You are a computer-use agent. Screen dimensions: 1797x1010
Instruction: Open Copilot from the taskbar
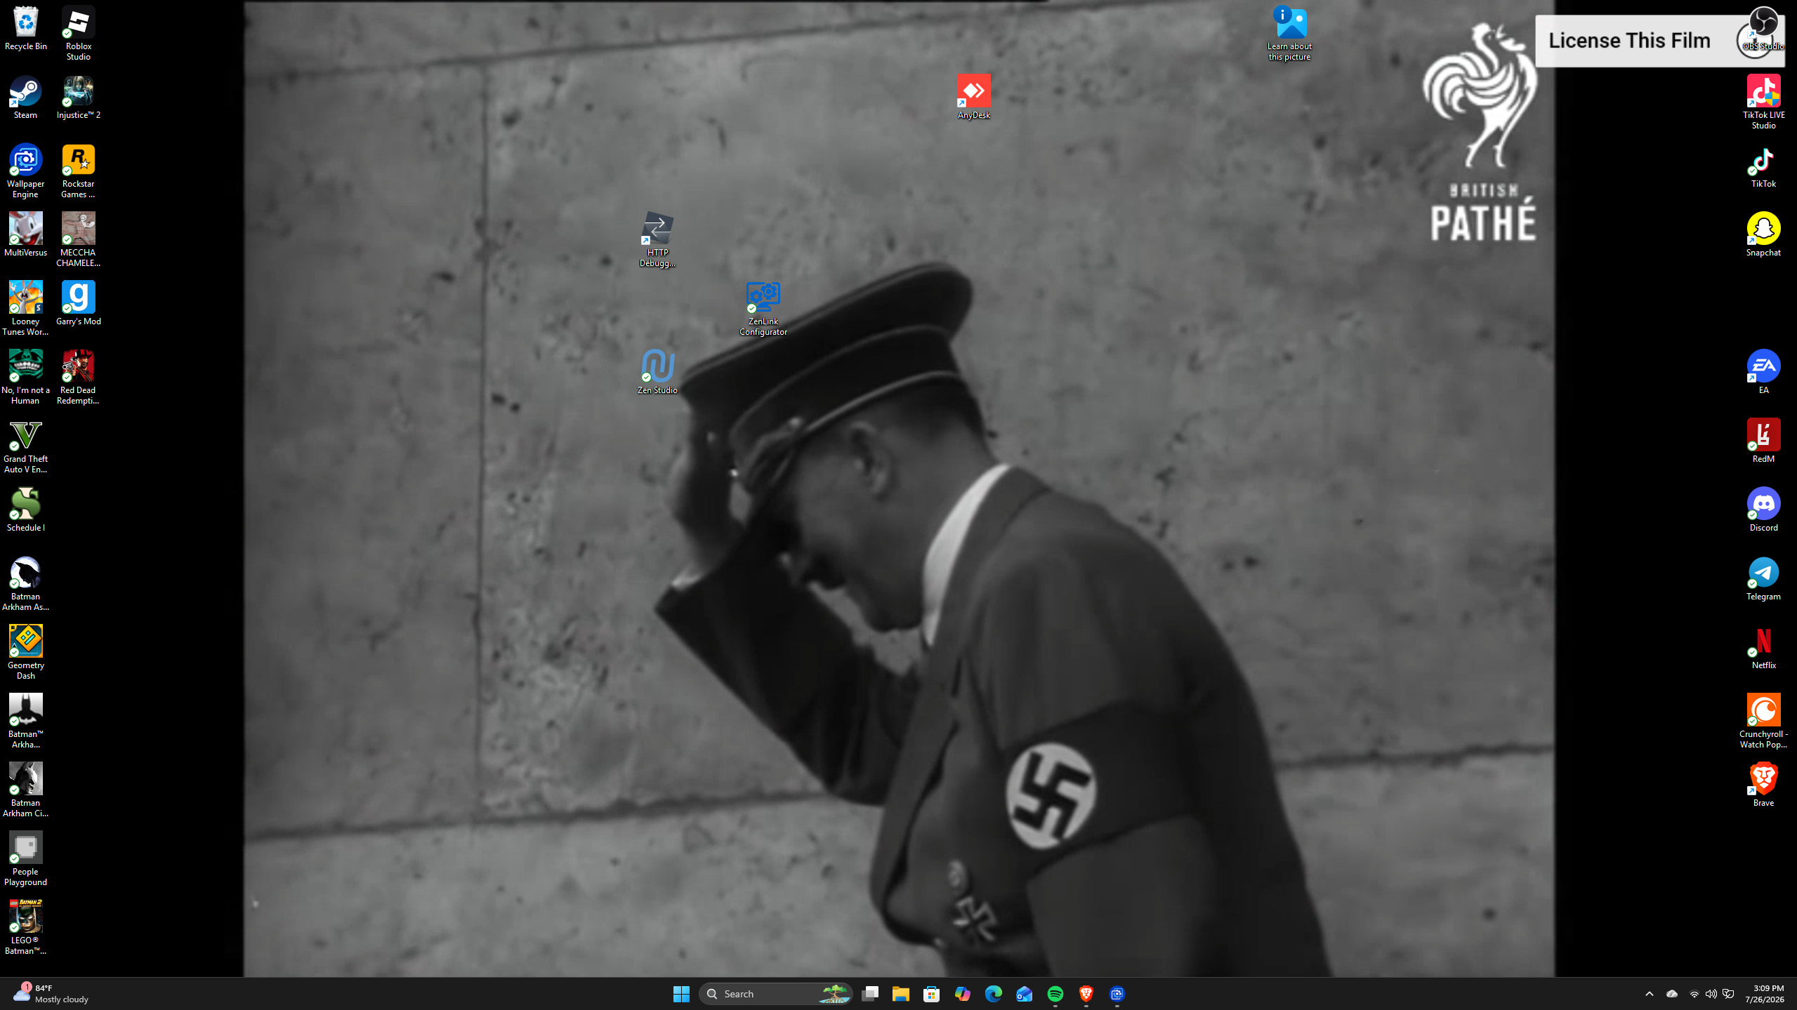(963, 994)
